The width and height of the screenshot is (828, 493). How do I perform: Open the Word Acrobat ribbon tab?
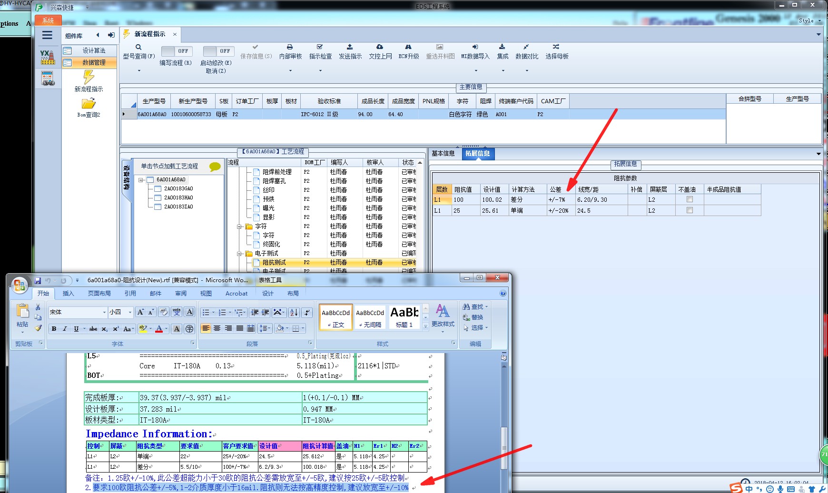pyautogui.click(x=237, y=294)
